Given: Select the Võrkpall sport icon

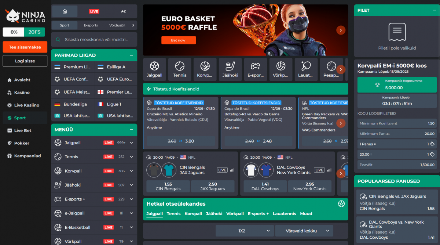Looking at the screenshot, I should pos(281,69).
